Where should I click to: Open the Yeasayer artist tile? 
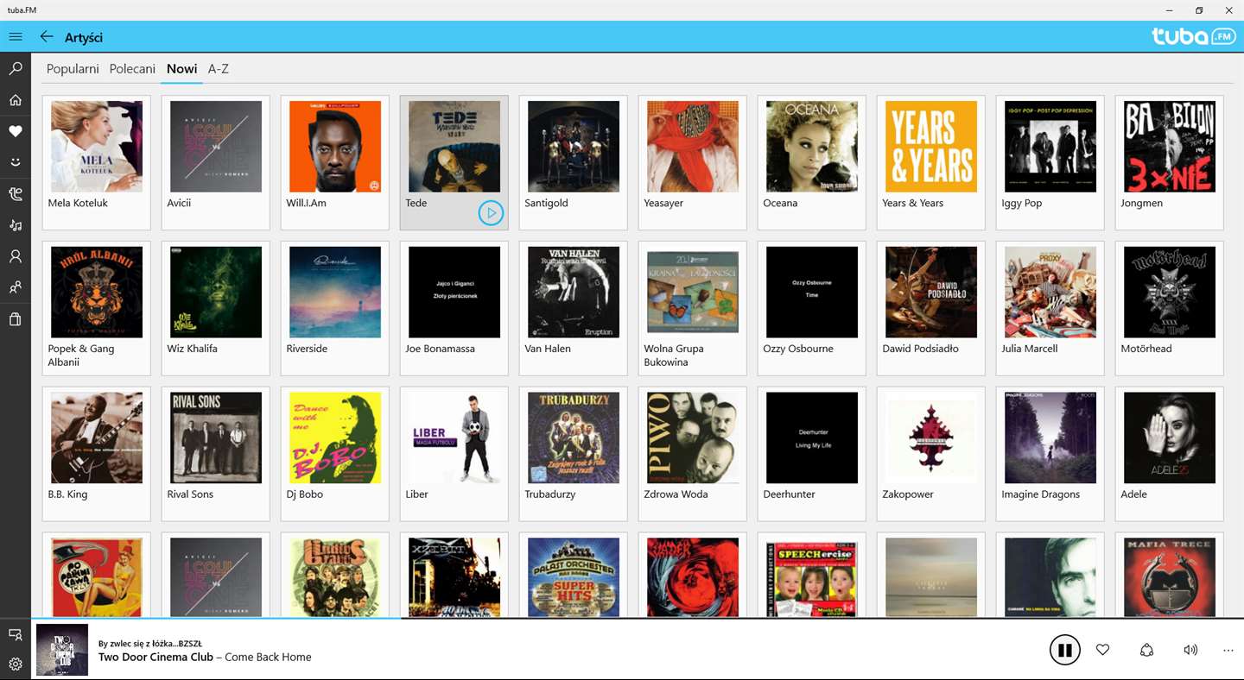click(693, 162)
